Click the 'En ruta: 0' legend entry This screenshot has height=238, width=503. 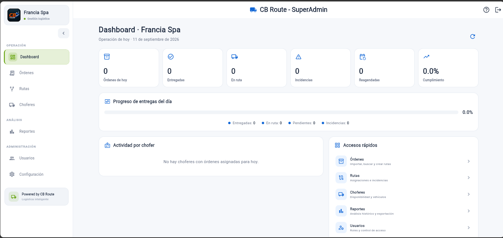[x=272, y=123]
